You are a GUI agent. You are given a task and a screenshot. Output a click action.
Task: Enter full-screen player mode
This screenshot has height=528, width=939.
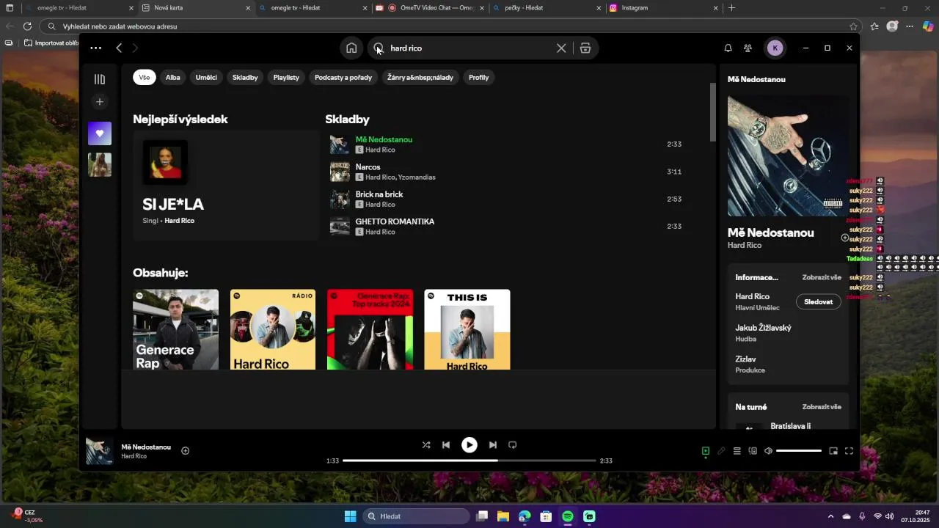click(x=850, y=451)
